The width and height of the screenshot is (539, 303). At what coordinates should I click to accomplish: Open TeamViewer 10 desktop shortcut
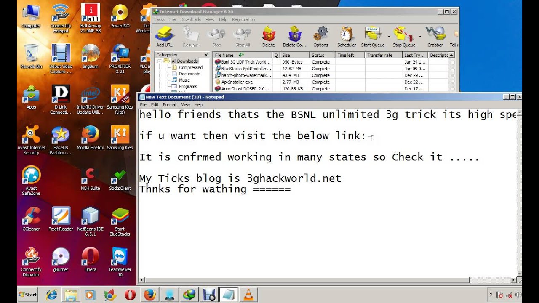120,262
